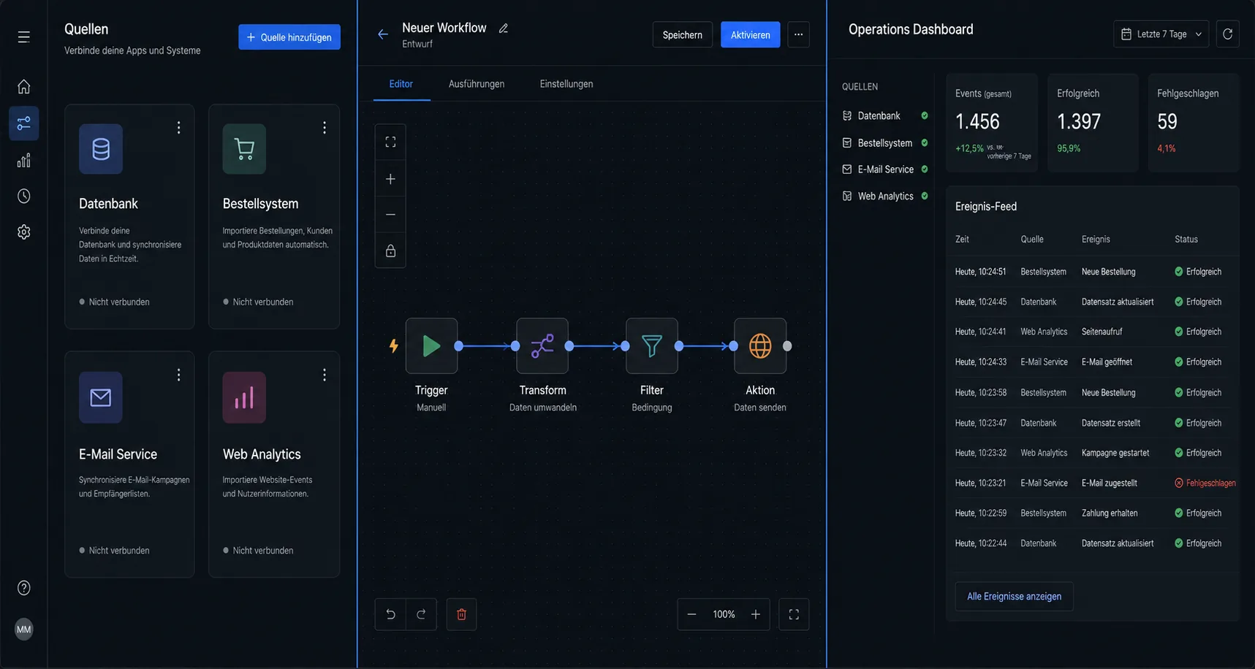Open the E-Mail Service card options menu
The width and height of the screenshot is (1255, 669).
178,375
